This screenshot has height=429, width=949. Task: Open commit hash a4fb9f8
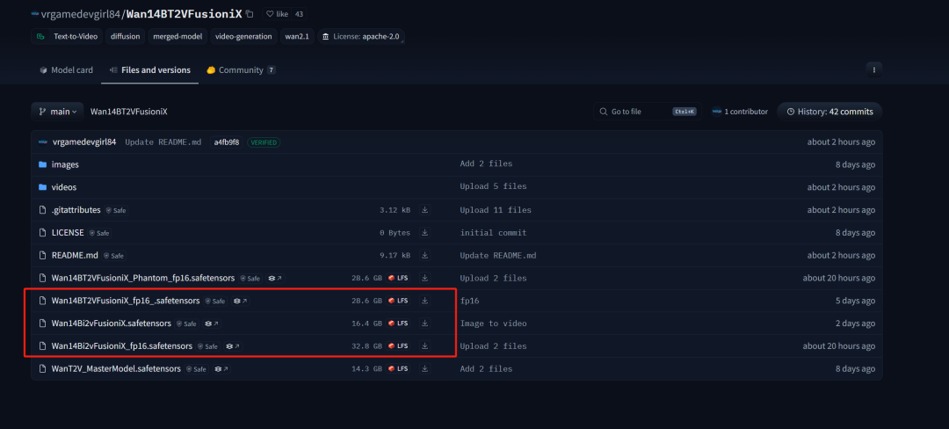pyautogui.click(x=227, y=142)
